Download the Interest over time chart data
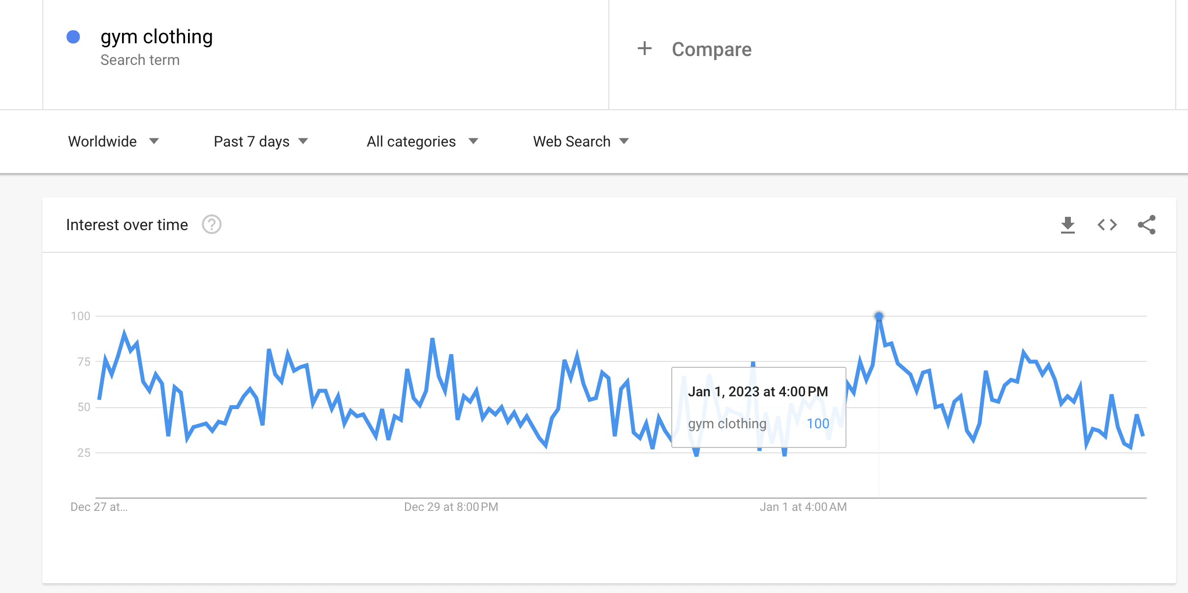The width and height of the screenshot is (1188, 593). tap(1067, 225)
